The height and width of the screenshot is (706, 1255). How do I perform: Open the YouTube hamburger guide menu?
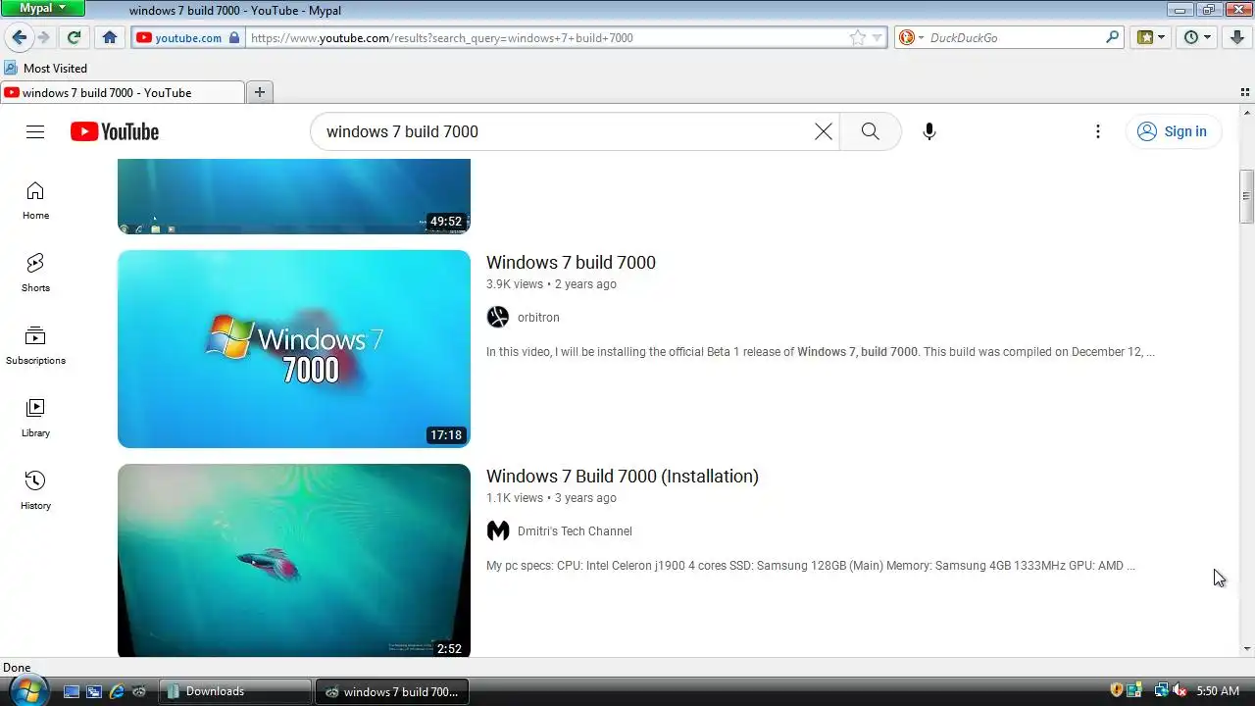coord(35,131)
